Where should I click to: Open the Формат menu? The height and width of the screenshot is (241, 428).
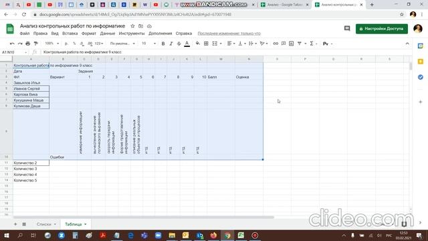pos(89,33)
